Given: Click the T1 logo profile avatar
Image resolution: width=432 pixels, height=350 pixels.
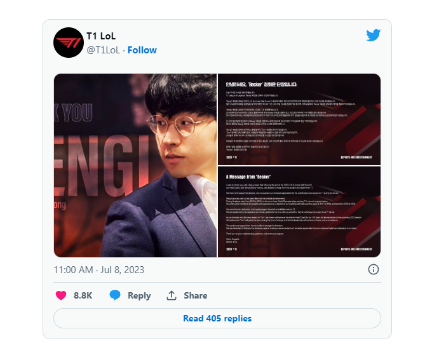Looking at the screenshot, I should 69,43.
